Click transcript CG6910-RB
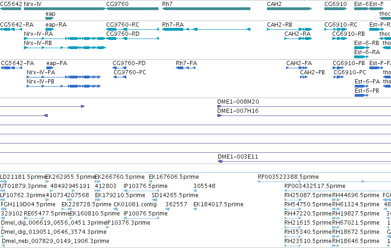Image resolution: width=391 pixels, height=248 pixels. [x=349, y=34]
